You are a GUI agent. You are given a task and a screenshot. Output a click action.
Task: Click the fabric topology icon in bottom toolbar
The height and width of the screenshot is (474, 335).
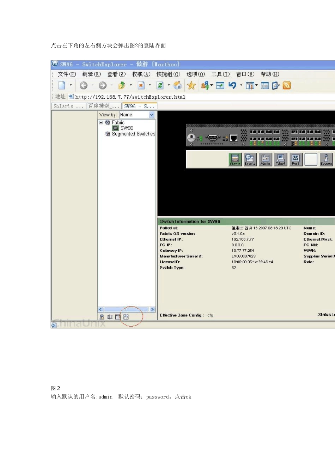click(110, 317)
